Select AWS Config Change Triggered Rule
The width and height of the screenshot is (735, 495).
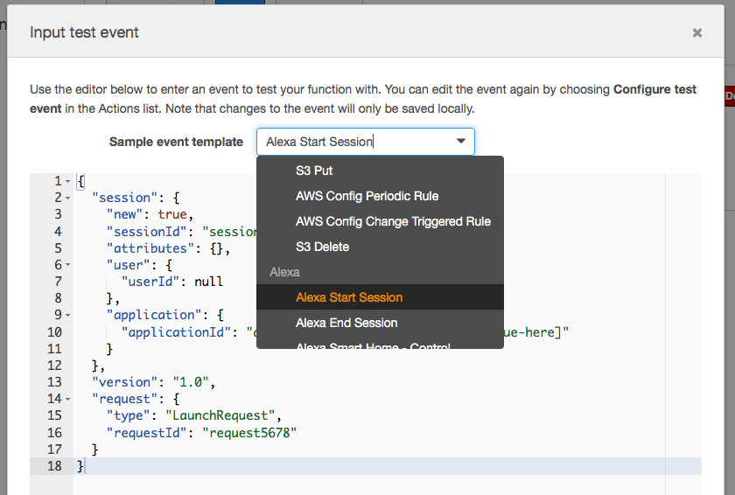coord(393,221)
